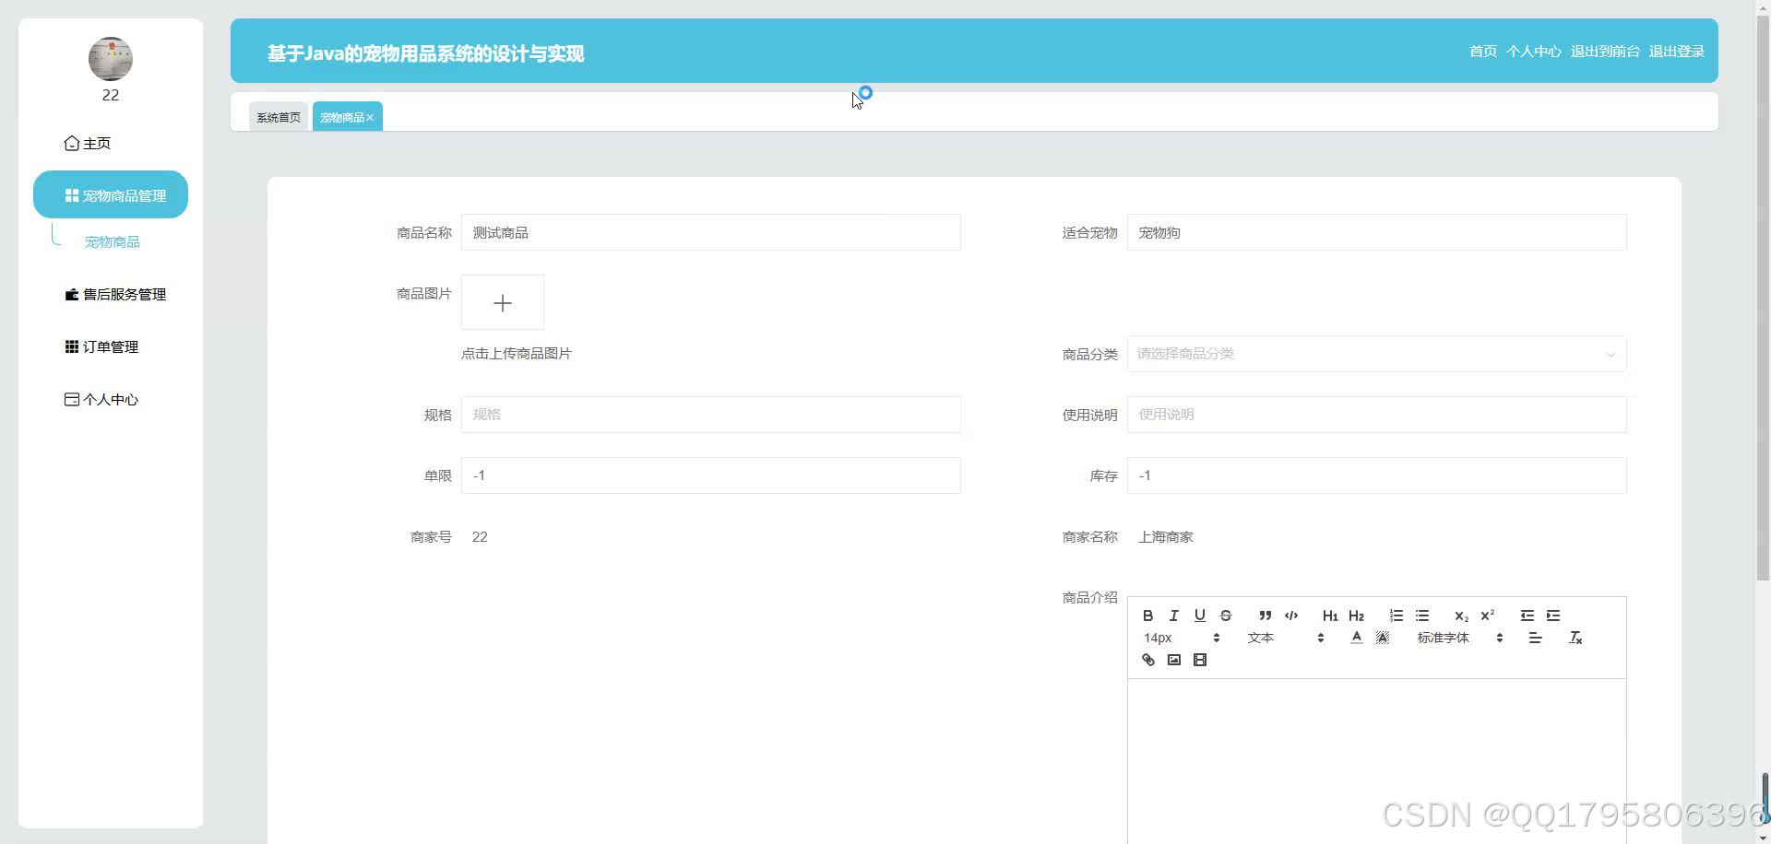
Task: Click the upload area for 商品图片
Action: click(x=502, y=302)
